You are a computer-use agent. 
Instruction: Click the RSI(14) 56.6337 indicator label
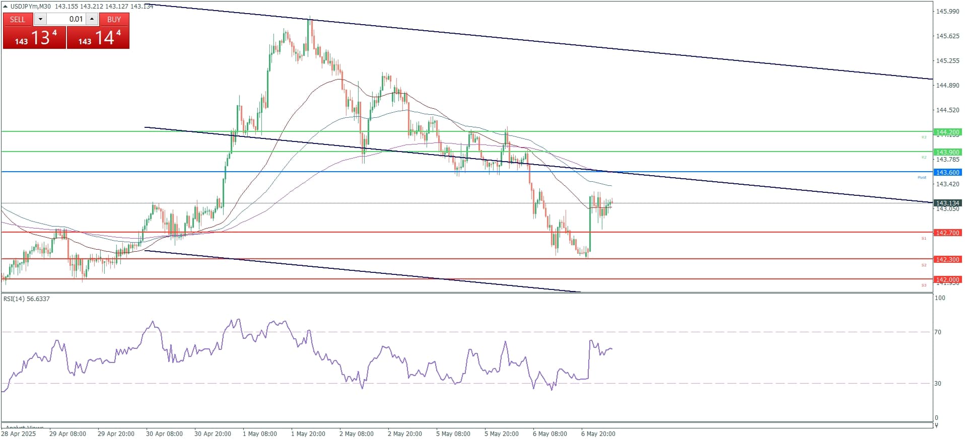27,299
